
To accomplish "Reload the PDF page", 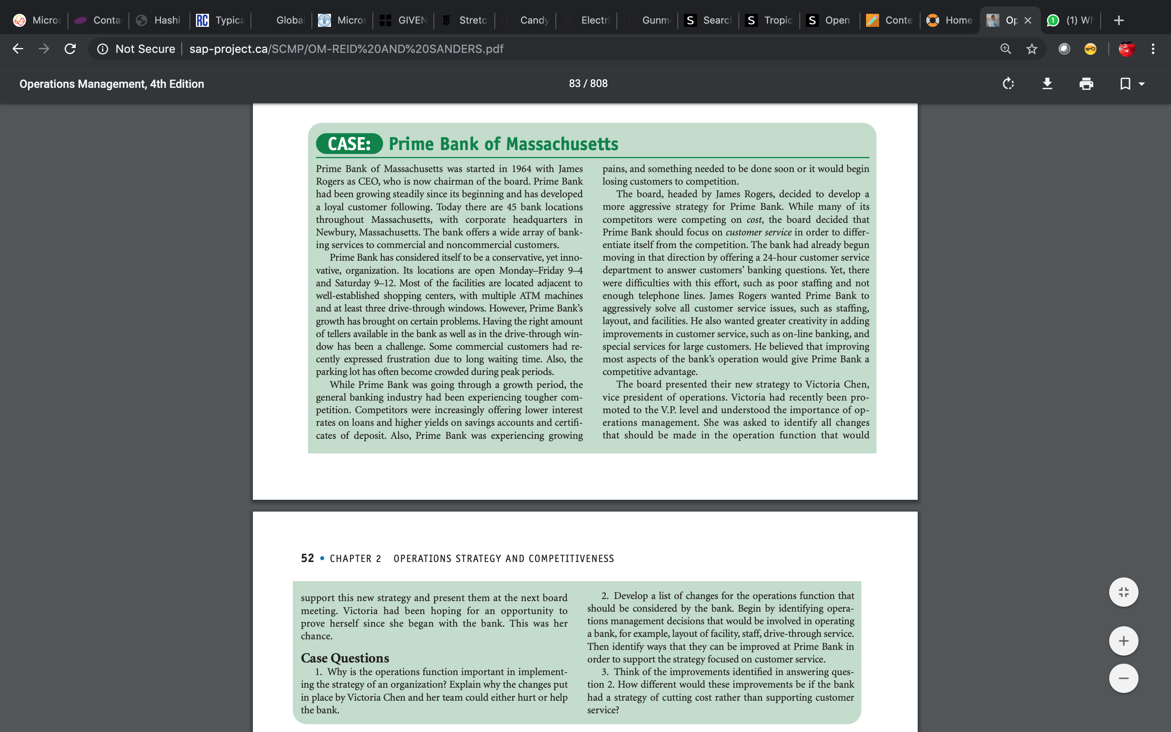I will click(x=70, y=49).
